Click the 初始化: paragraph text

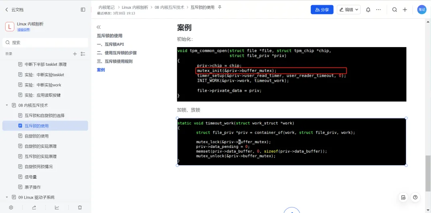185,39
